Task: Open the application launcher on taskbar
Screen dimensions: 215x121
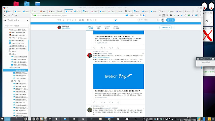Action: (x=2, y=119)
